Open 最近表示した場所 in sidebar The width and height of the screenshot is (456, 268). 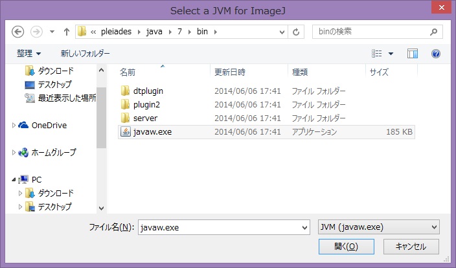67,98
